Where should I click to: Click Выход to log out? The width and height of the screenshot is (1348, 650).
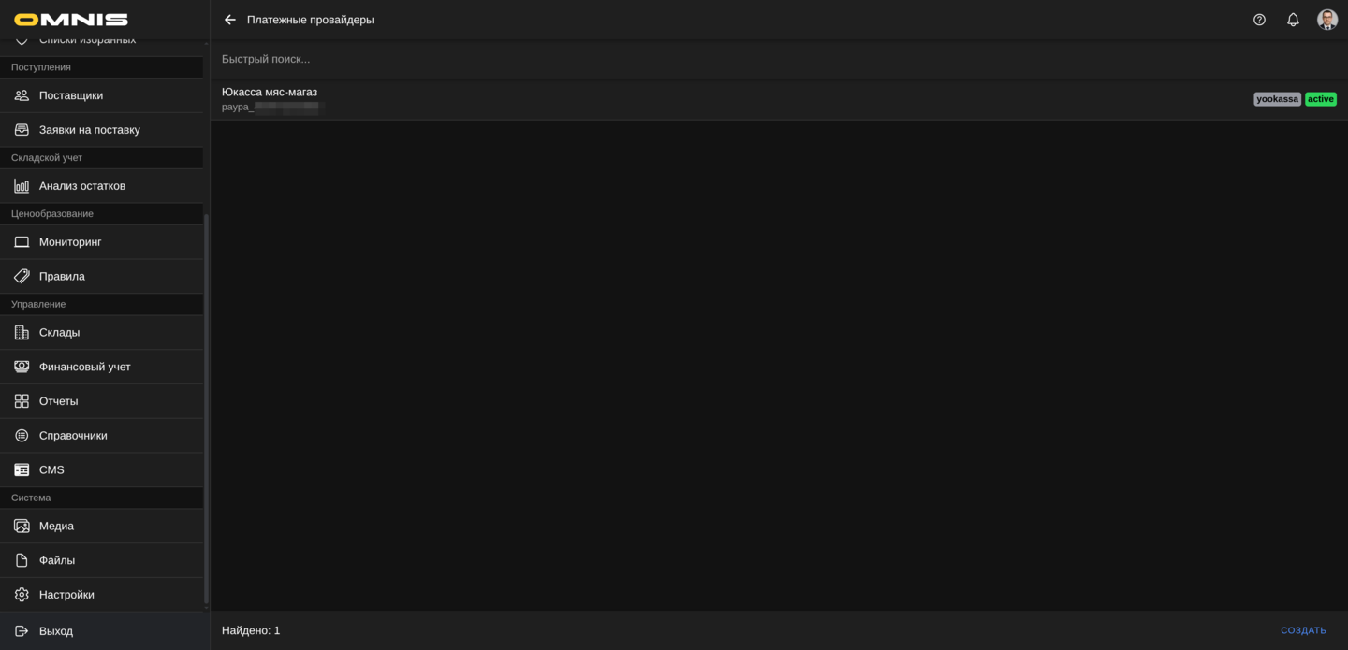coord(56,631)
